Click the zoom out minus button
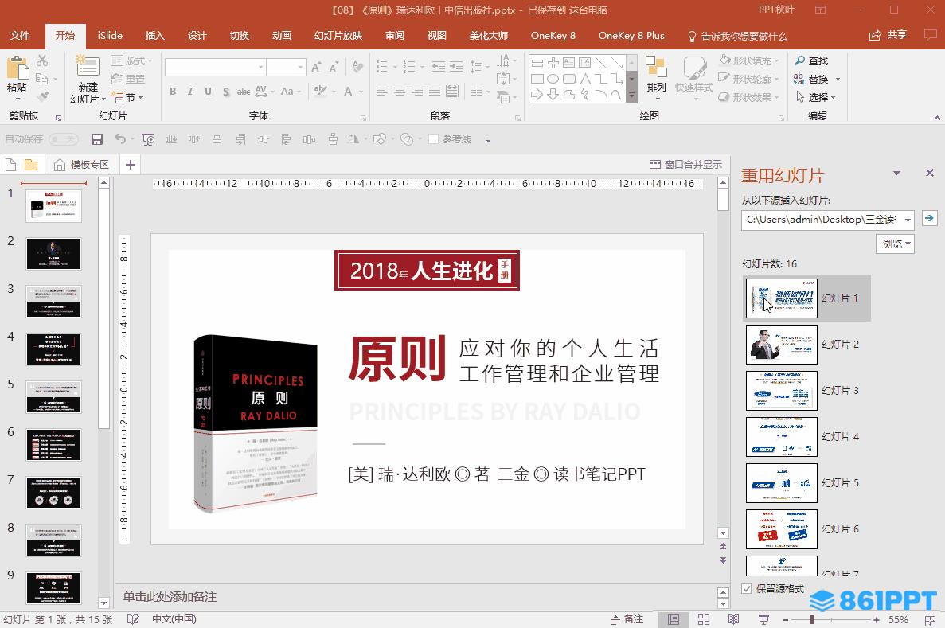The width and height of the screenshot is (945, 628). pos(786,619)
